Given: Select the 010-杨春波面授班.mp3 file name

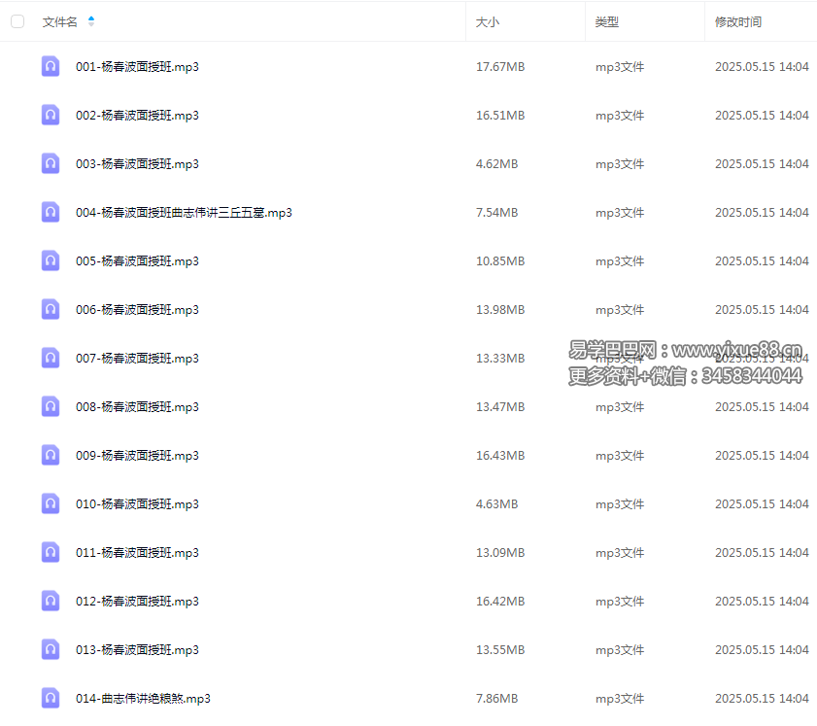Looking at the screenshot, I should (x=137, y=504).
